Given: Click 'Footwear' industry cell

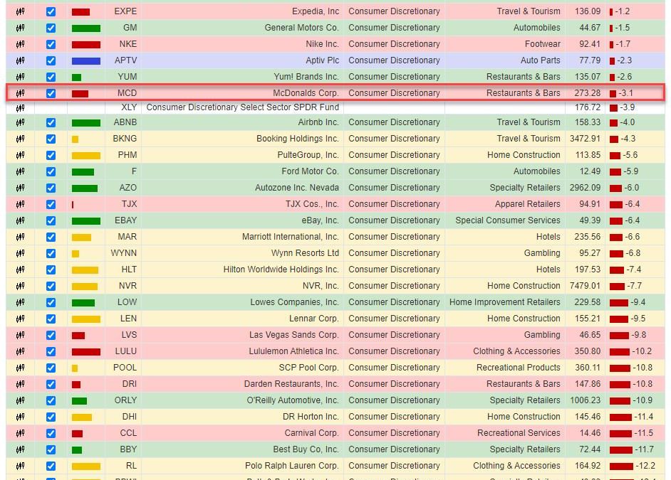Looking at the screenshot, I should tap(543, 44).
